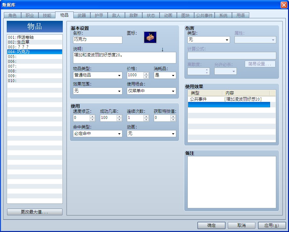Open the 公共事件 tab
The image size is (289, 232).
204,15
